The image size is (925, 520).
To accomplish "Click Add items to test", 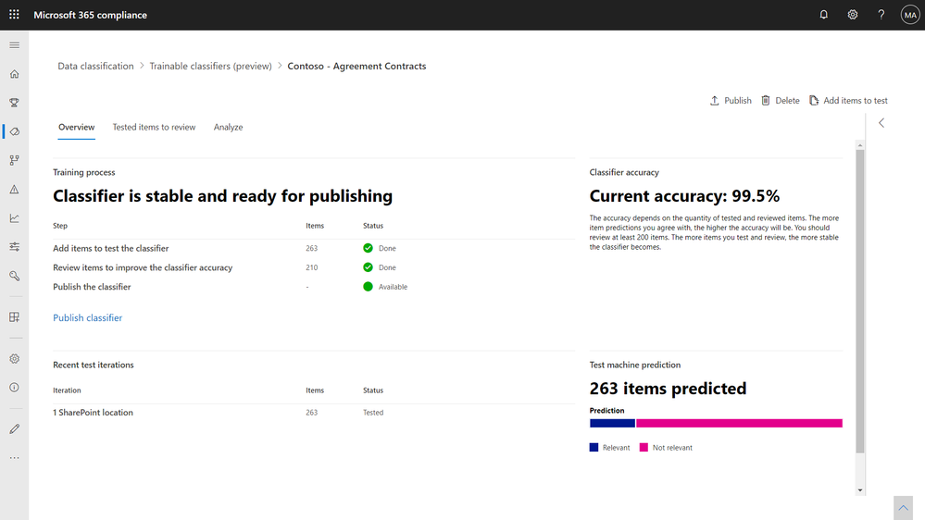I will [848, 100].
